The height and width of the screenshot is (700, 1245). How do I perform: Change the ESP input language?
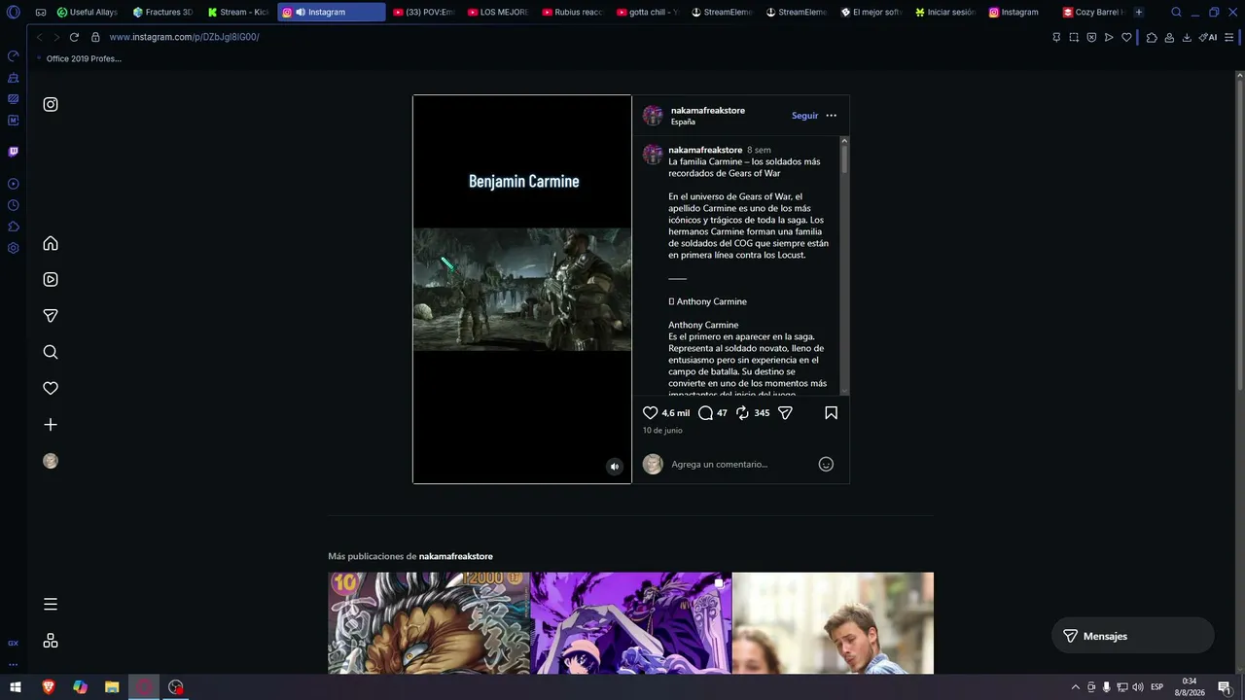click(1157, 687)
